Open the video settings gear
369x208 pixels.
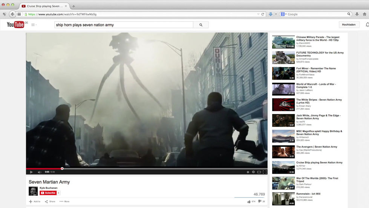click(253, 172)
